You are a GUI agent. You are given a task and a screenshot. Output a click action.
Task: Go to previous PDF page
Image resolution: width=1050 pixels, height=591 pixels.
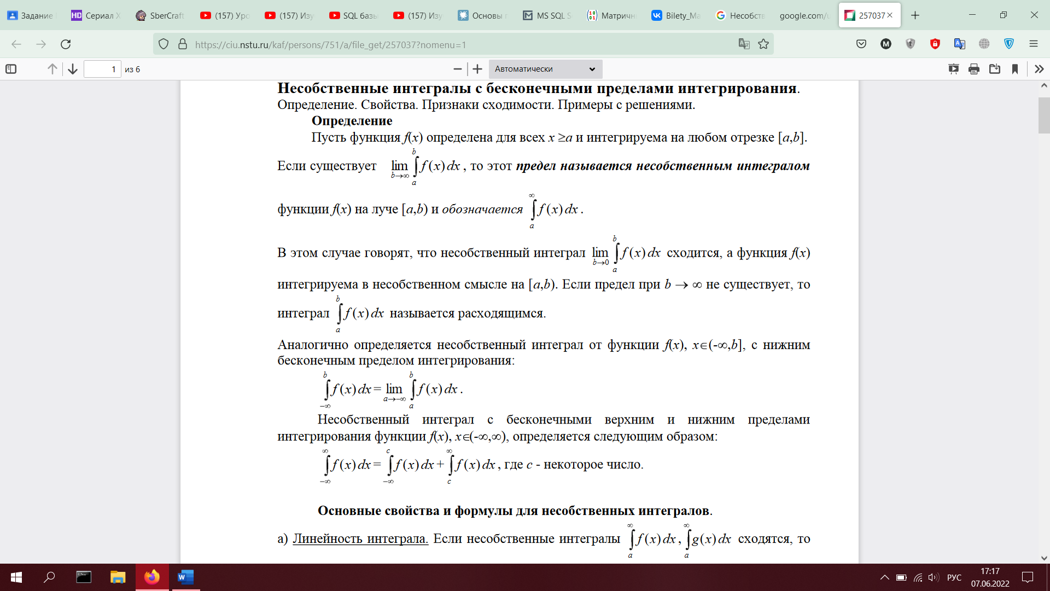[x=52, y=69]
